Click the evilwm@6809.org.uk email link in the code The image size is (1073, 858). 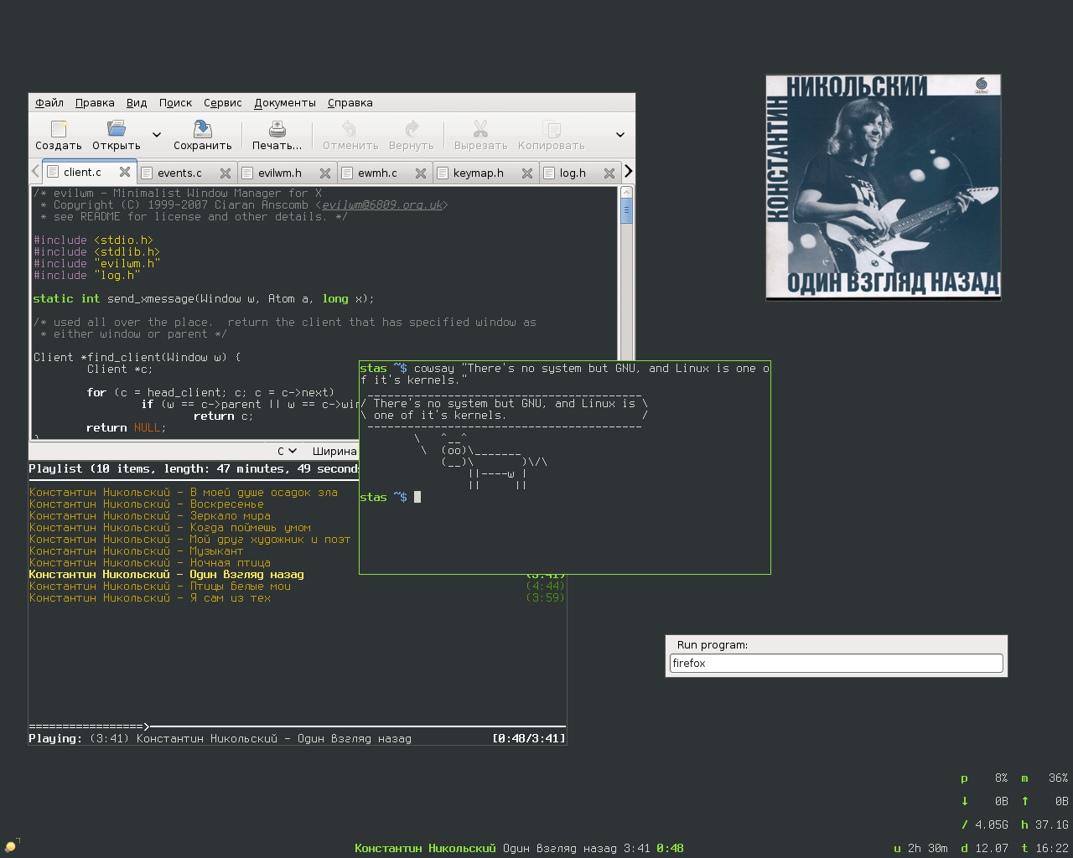[x=381, y=204]
